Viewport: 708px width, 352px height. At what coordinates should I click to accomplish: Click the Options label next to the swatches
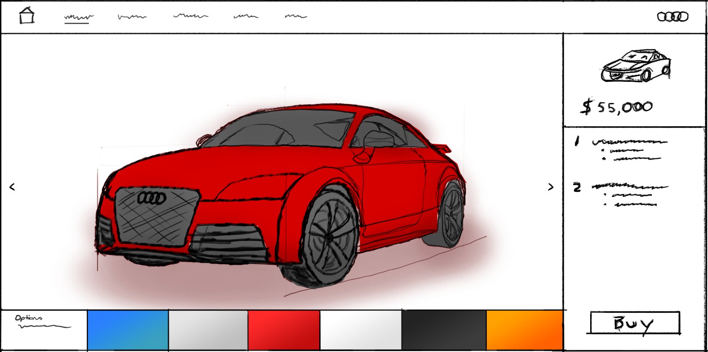[x=29, y=318]
